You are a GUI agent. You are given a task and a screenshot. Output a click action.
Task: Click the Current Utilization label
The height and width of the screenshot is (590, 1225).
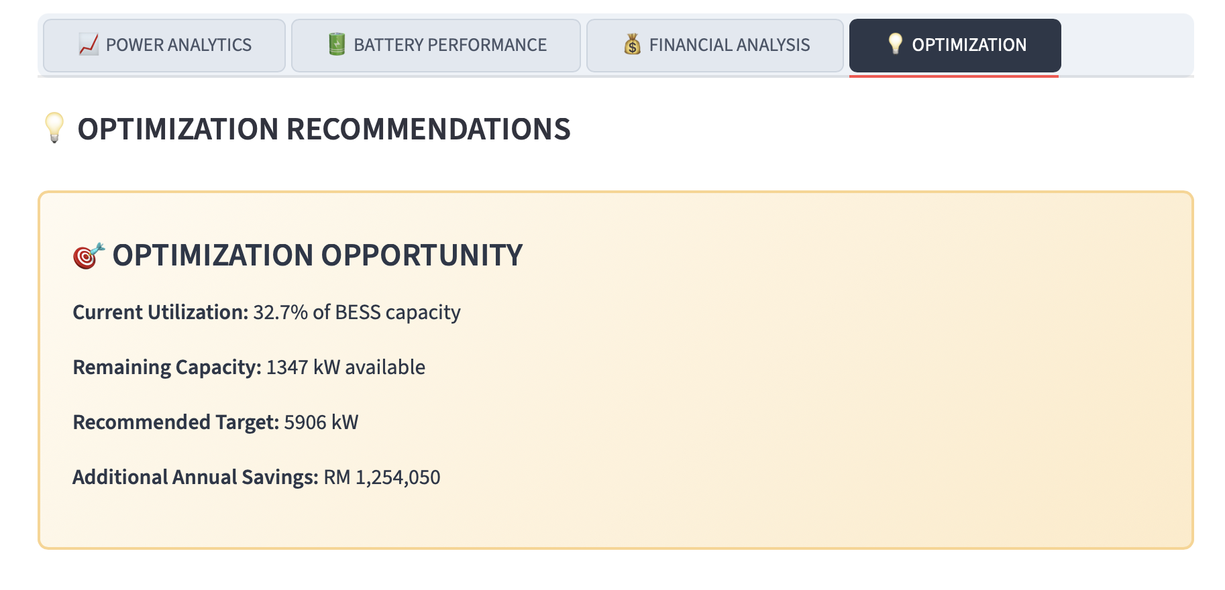[160, 312]
